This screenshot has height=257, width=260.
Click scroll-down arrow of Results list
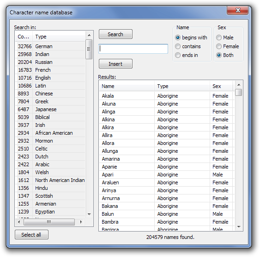(239, 227)
